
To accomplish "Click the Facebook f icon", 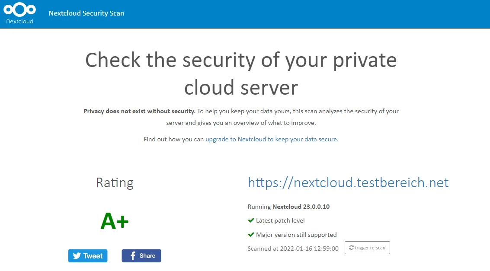I will pyautogui.click(x=133, y=256).
